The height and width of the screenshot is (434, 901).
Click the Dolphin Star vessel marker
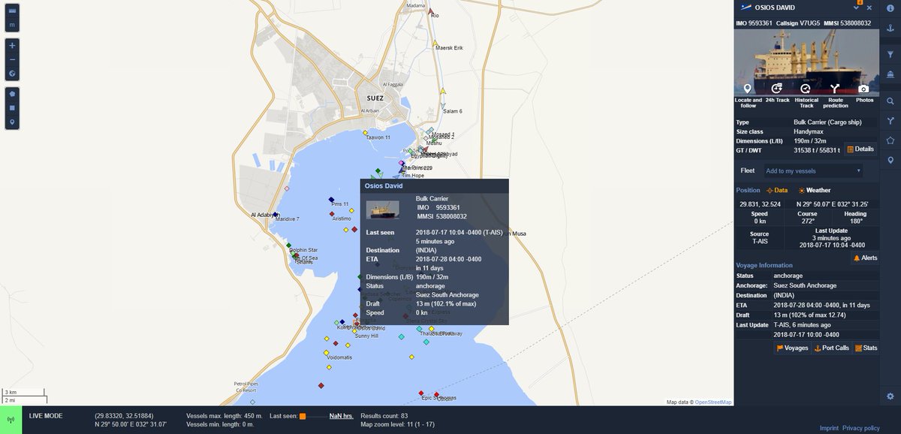click(289, 246)
